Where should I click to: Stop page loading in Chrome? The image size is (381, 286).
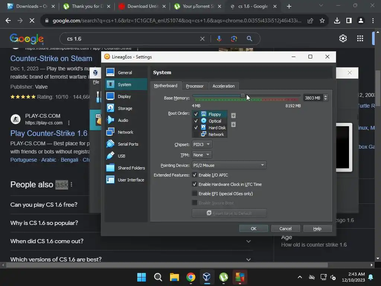click(x=32, y=21)
